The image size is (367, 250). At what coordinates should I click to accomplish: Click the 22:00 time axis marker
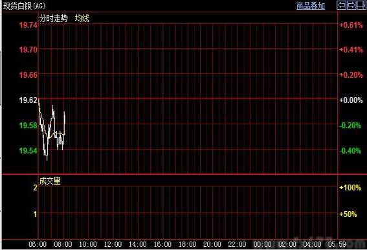pos(237,244)
